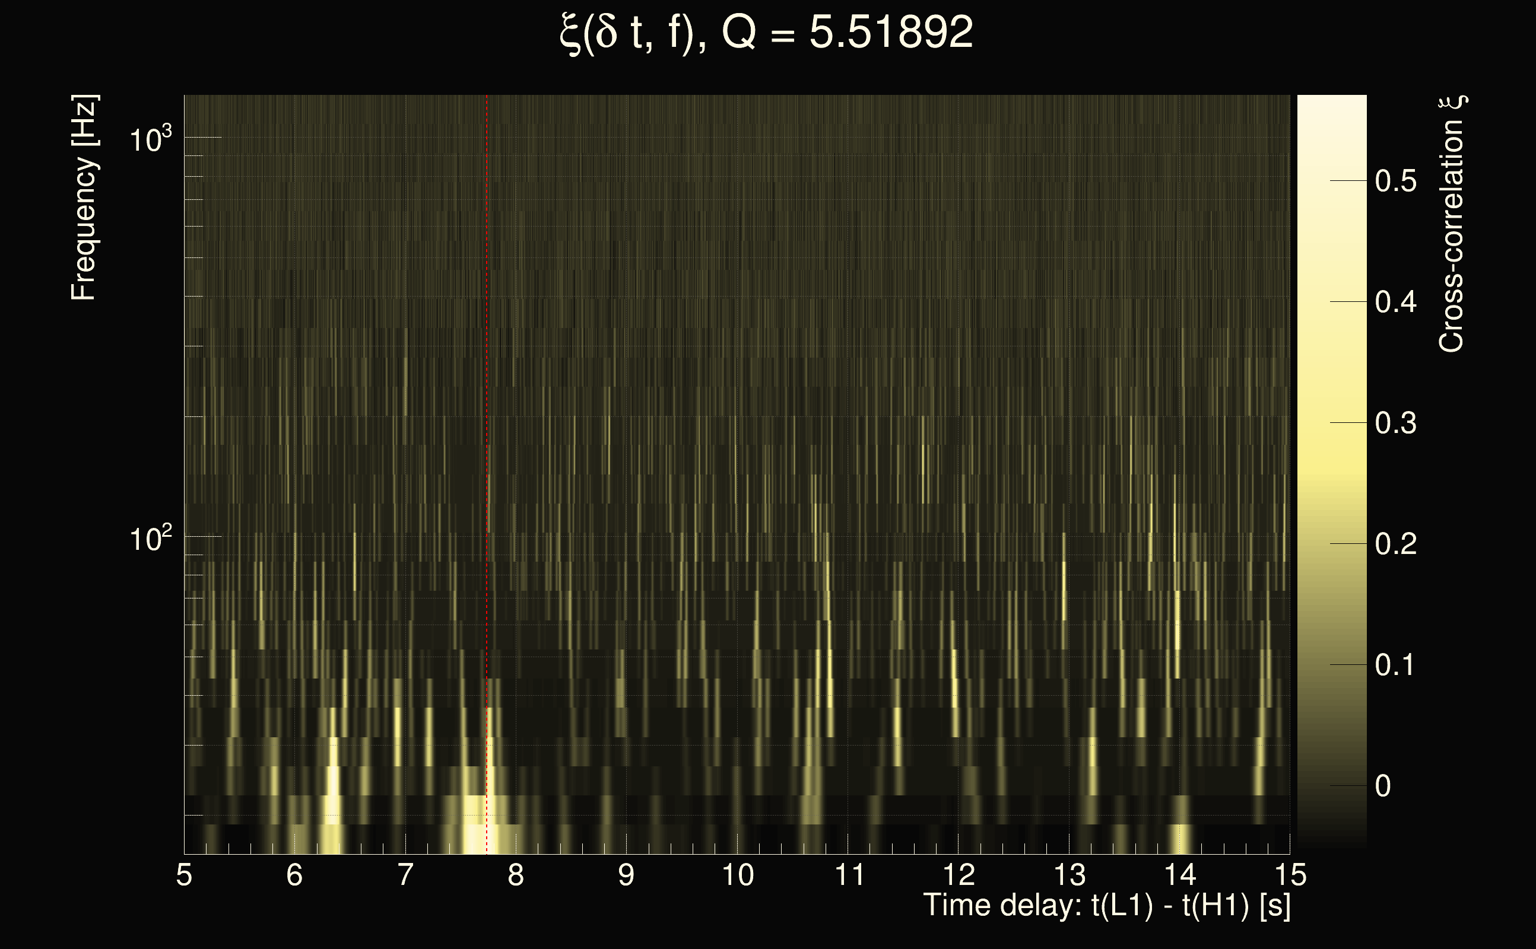Viewport: 1536px width, 949px height.
Task: Click x-axis tick label 5
Action: point(184,875)
